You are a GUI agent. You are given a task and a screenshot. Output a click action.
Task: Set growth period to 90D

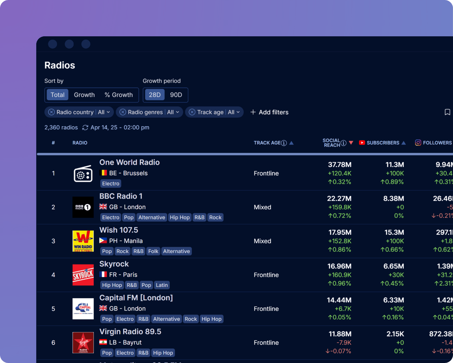click(176, 95)
